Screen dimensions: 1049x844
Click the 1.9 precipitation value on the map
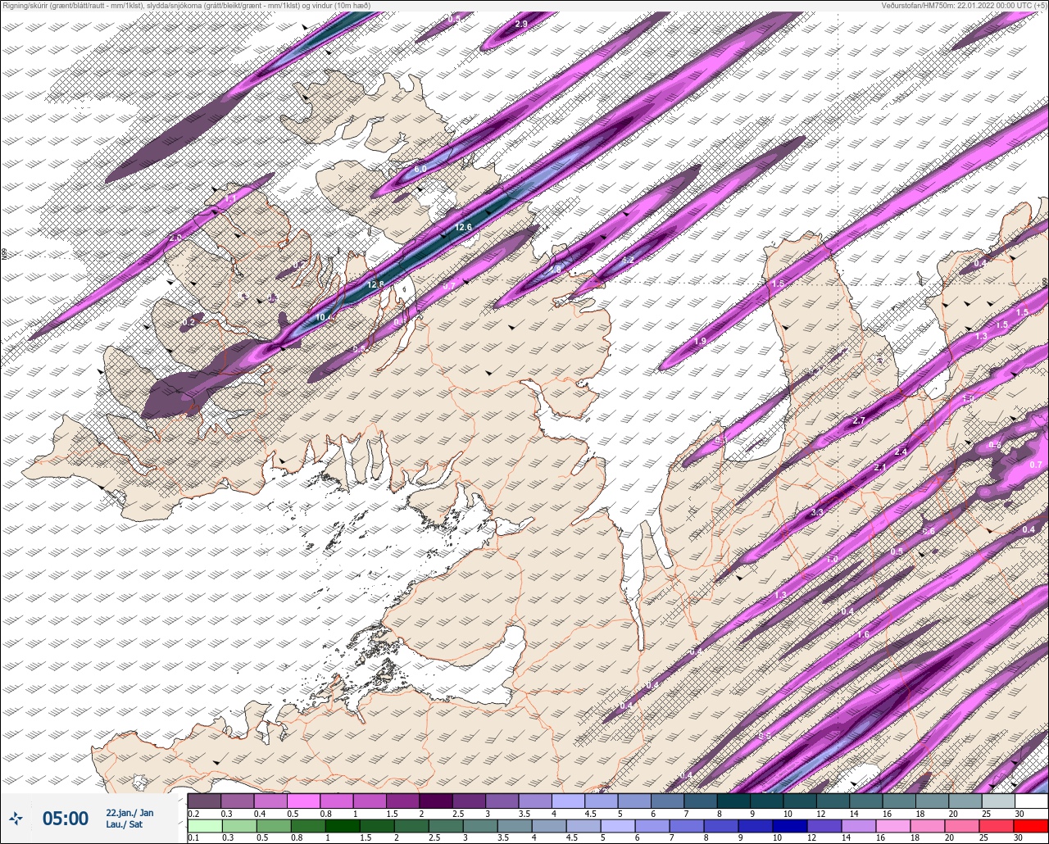(700, 341)
